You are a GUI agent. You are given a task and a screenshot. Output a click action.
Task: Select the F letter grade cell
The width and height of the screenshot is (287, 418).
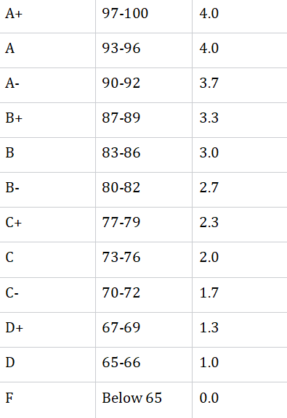(47, 400)
